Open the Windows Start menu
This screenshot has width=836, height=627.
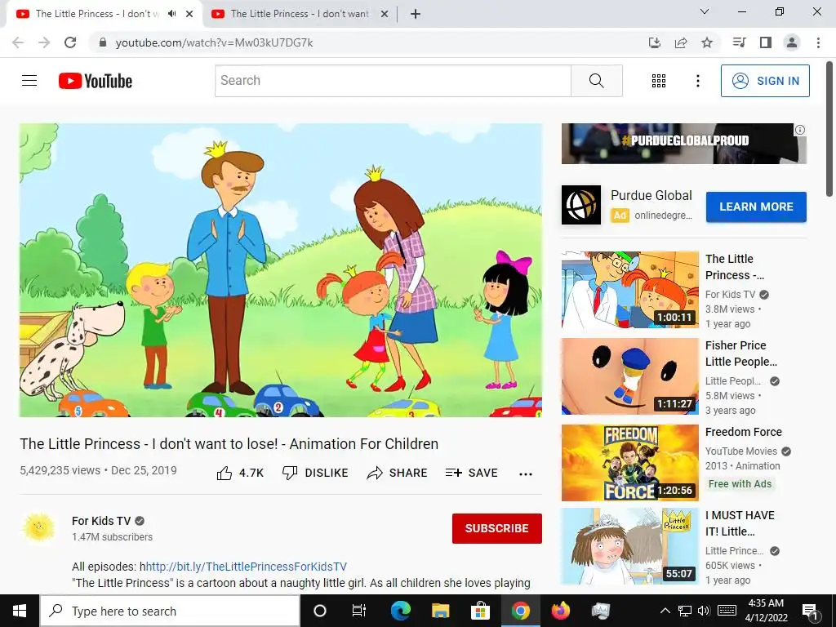point(20,611)
